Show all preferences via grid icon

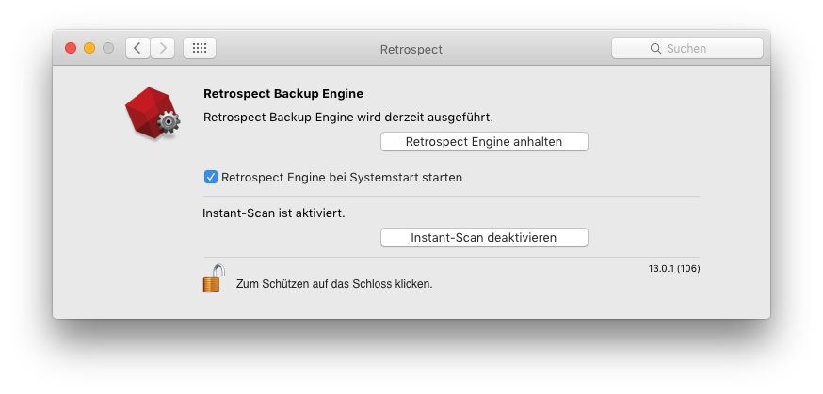click(200, 48)
